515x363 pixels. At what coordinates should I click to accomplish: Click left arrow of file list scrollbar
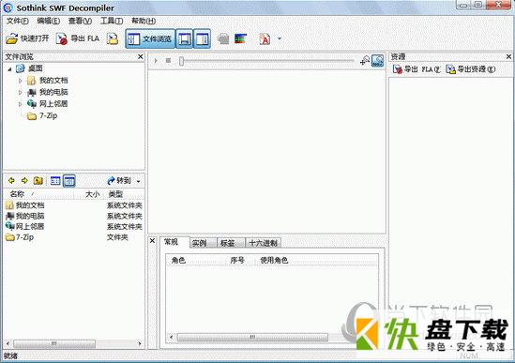coord(8,343)
